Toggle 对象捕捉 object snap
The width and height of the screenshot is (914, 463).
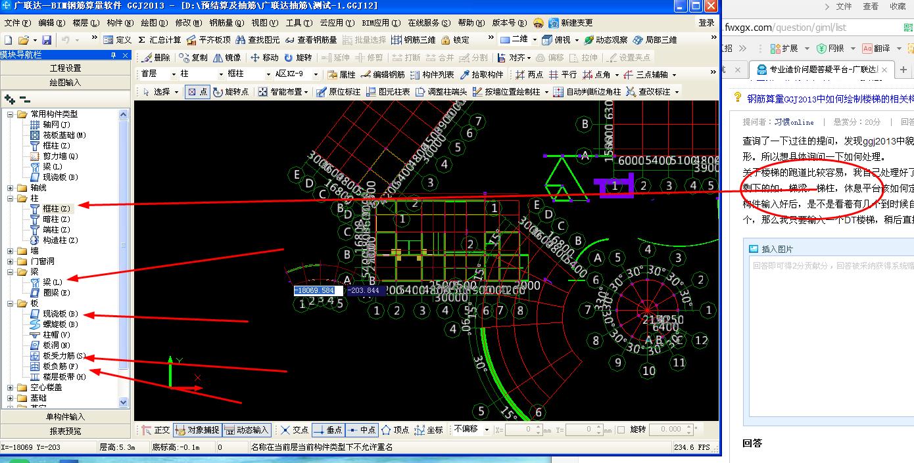click(x=197, y=430)
